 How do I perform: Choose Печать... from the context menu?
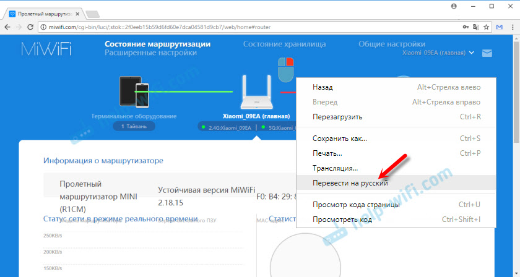[x=396, y=153]
